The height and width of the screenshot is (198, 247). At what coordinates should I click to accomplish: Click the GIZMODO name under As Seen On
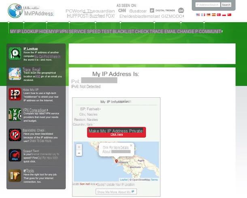[172, 16]
